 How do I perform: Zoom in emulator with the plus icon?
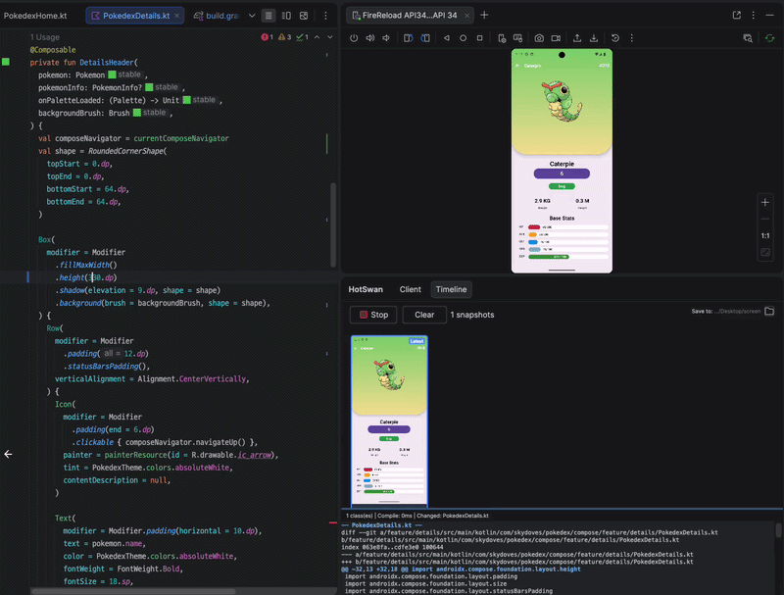pyautogui.click(x=765, y=203)
